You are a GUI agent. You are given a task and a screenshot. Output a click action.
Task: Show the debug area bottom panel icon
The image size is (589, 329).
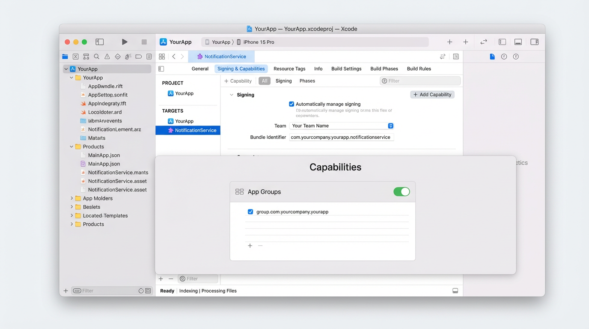(x=518, y=42)
